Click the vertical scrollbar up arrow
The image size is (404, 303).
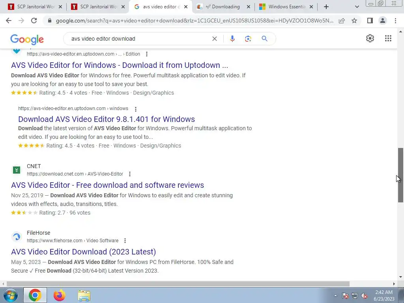pos(400,32)
